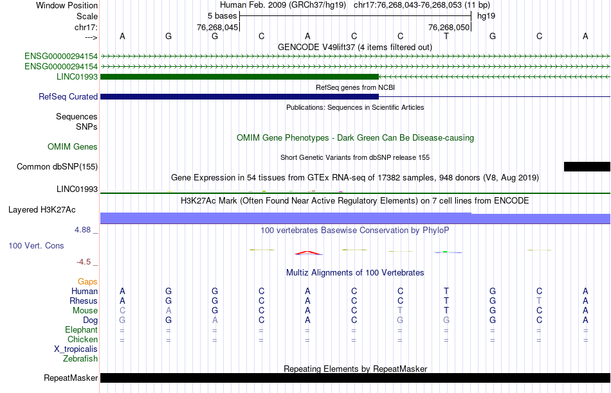This screenshot has height=393, width=611.
Task: Select the Scale label
Action: [x=87, y=16]
